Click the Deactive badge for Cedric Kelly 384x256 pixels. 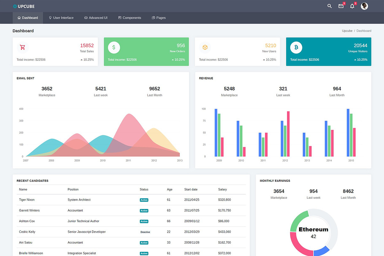pos(145,232)
